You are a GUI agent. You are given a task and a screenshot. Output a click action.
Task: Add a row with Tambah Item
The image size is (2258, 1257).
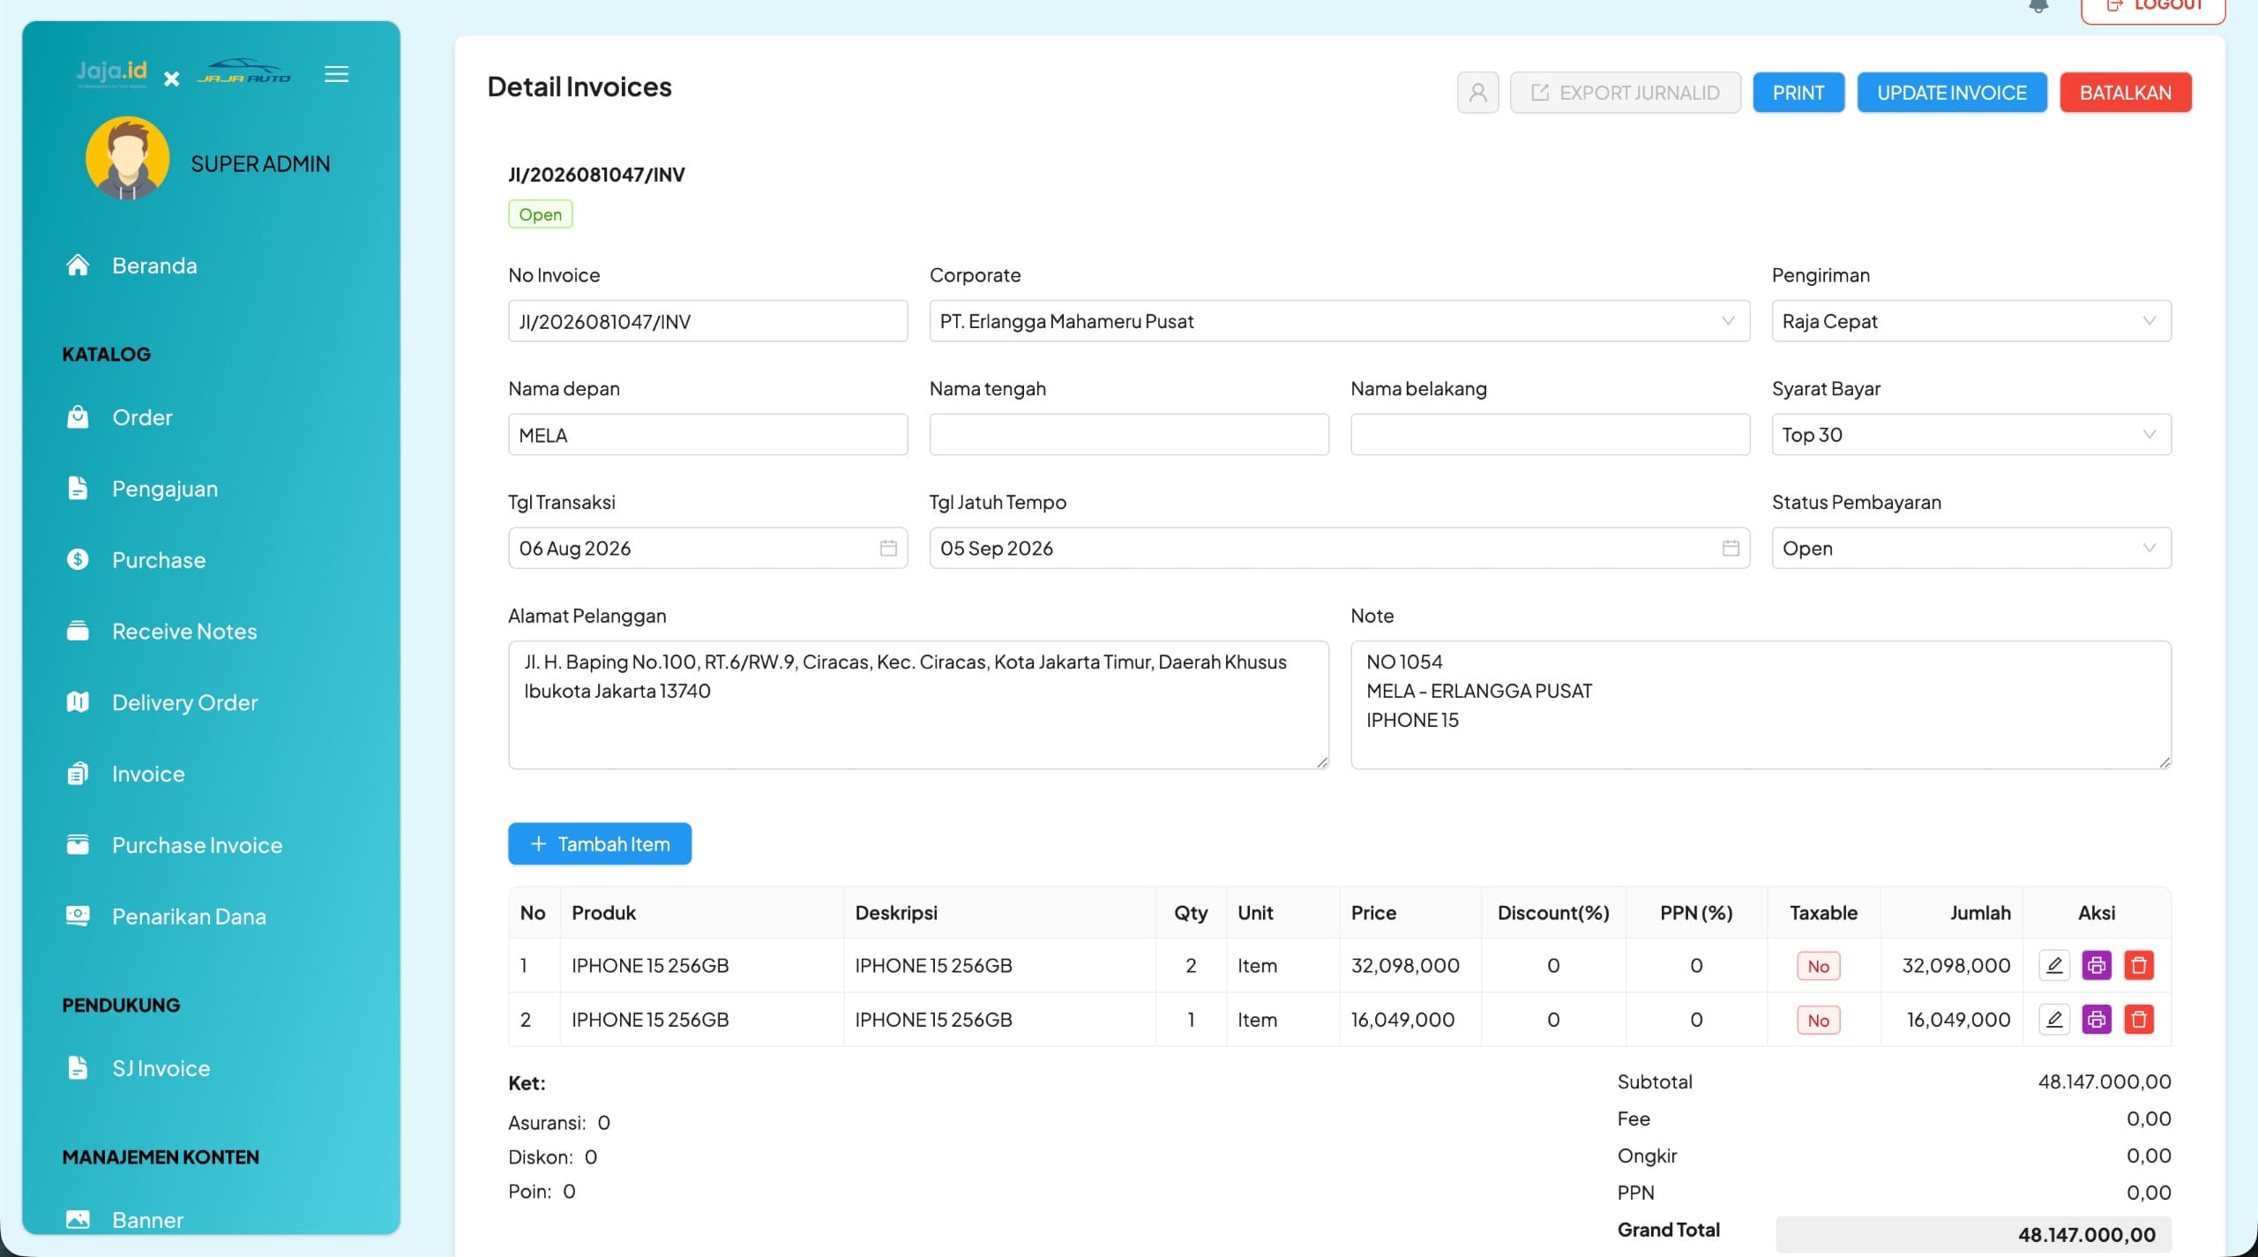[x=600, y=844]
